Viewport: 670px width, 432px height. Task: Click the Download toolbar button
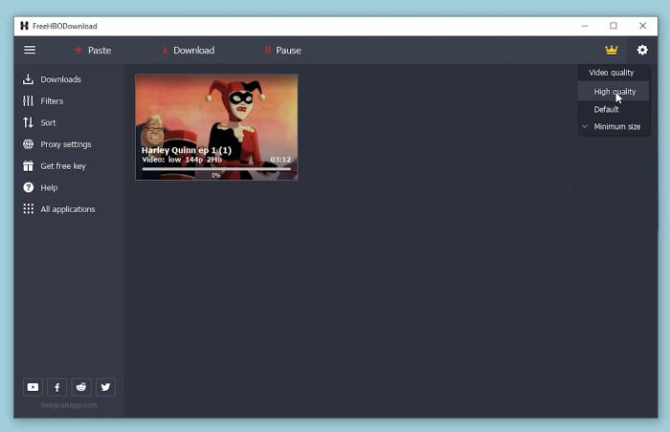tap(189, 51)
